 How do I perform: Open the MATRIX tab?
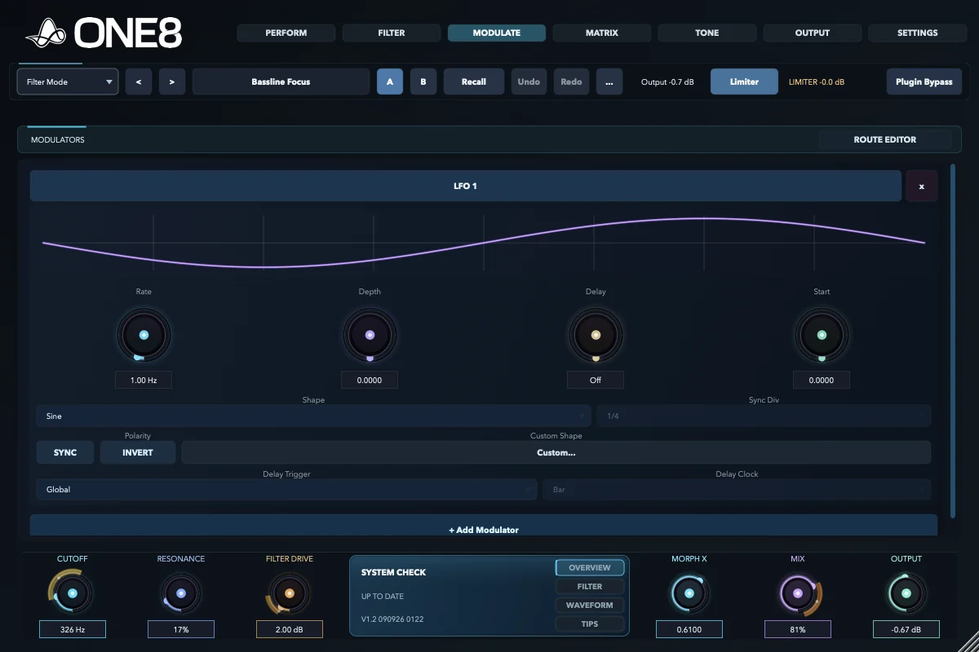click(x=602, y=33)
